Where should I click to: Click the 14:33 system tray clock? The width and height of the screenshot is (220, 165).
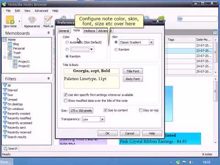pos(206,162)
